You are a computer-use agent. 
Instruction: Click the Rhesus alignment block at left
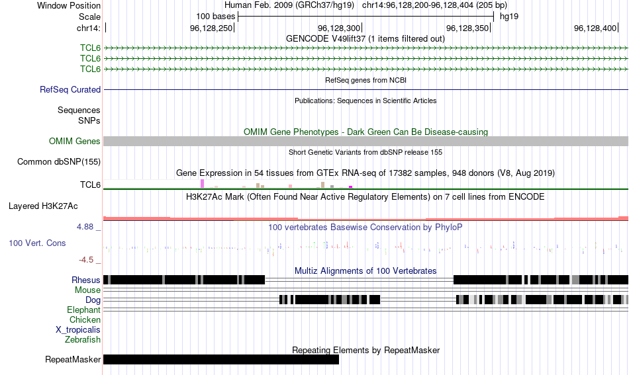click(184, 280)
